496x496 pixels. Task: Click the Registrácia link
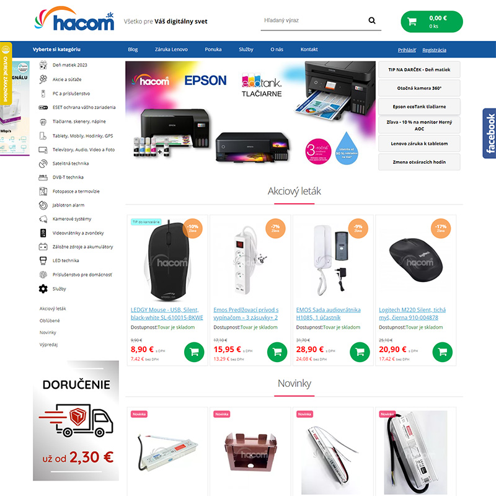pos(434,50)
